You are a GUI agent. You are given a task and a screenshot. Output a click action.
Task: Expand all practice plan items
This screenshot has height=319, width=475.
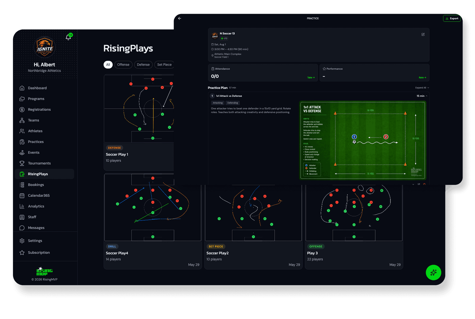coord(422,88)
